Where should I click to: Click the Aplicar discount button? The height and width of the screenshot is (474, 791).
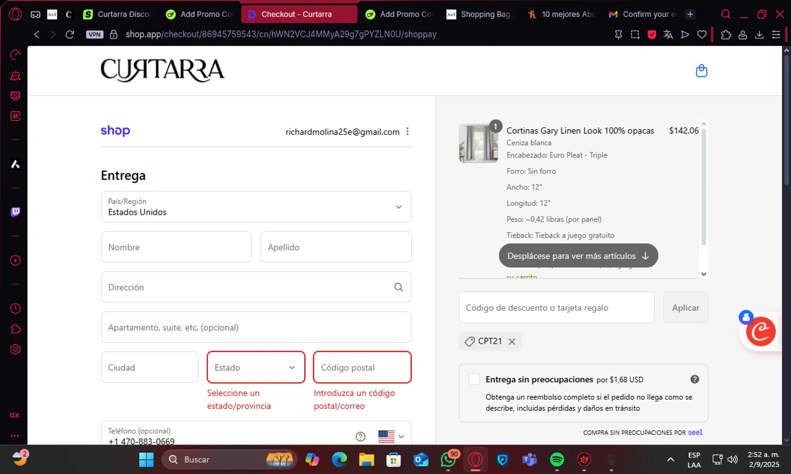coord(686,308)
